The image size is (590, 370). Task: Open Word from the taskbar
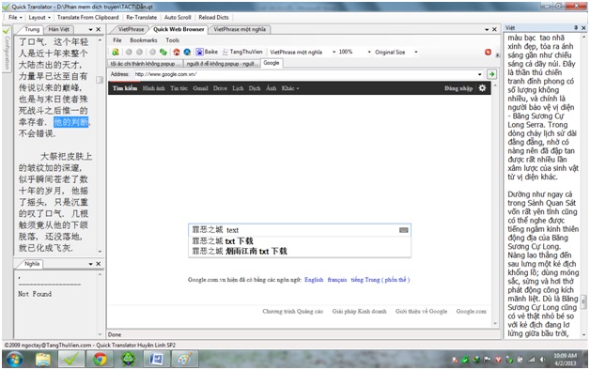click(156, 359)
